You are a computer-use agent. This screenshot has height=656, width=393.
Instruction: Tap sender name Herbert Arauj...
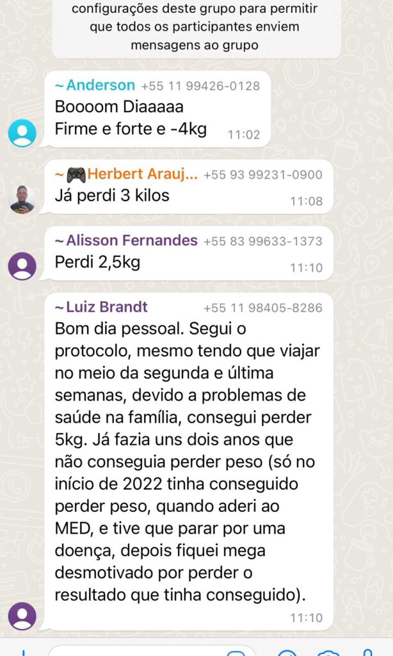(x=143, y=174)
